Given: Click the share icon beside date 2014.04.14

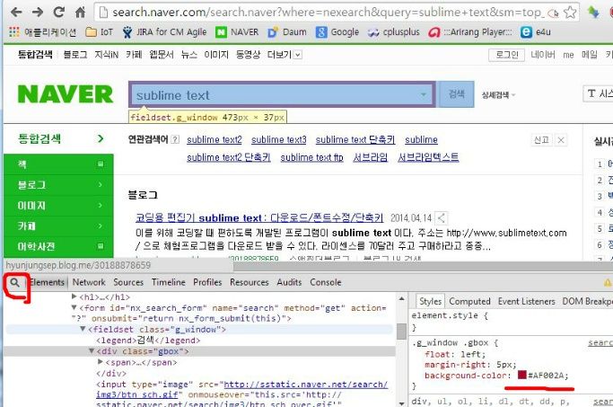Looking at the screenshot, I should point(442,218).
